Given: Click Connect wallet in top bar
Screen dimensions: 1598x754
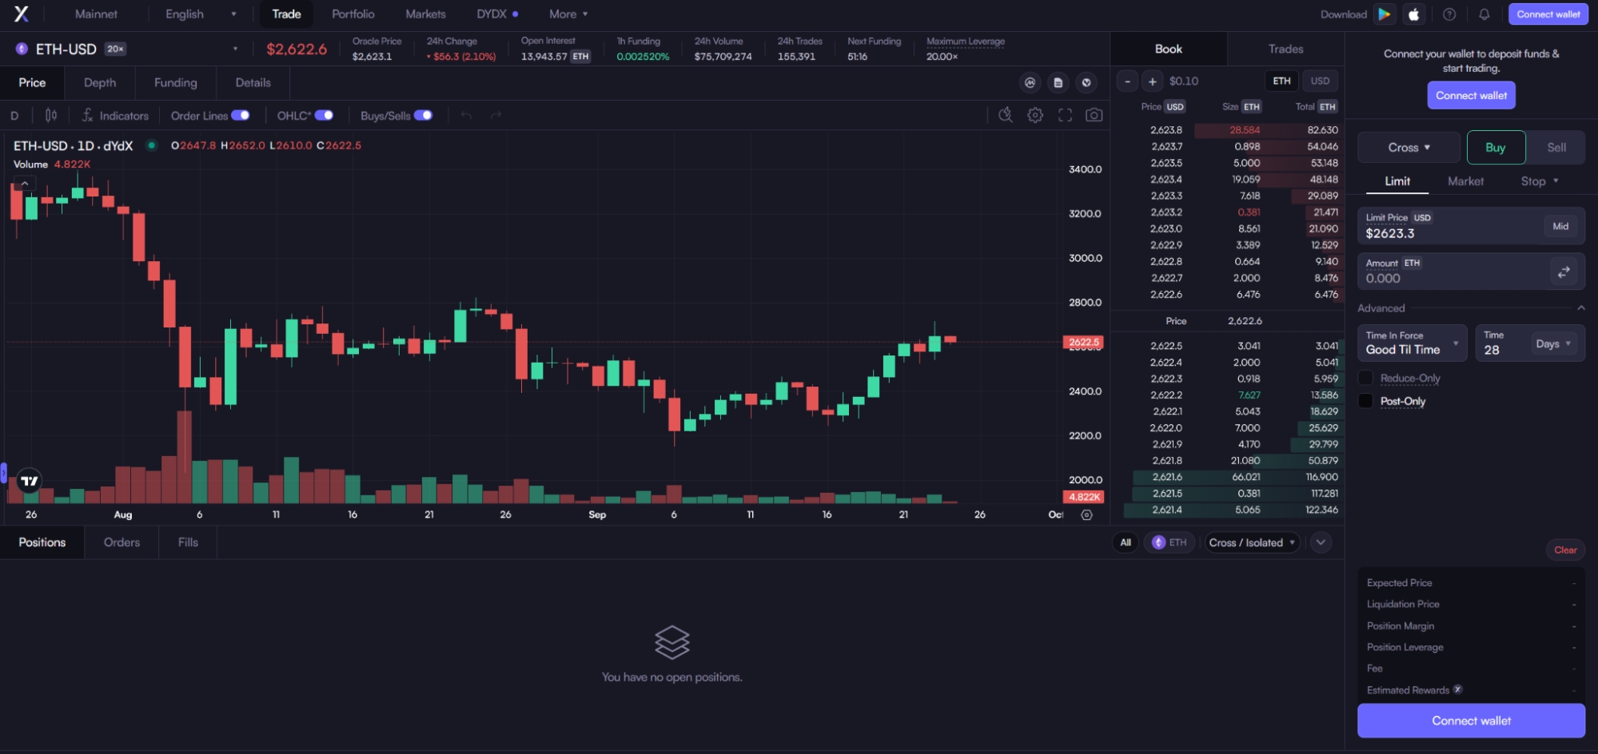Looking at the screenshot, I should point(1548,14).
